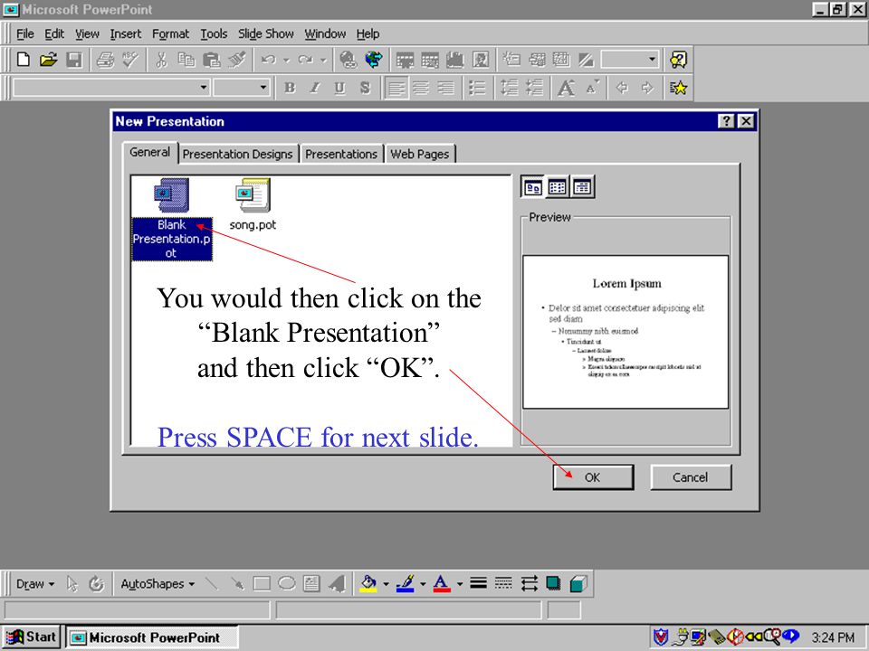Click the Cut scissors icon
The height and width of the screenshot is (651, 869).
click(161, 60)
